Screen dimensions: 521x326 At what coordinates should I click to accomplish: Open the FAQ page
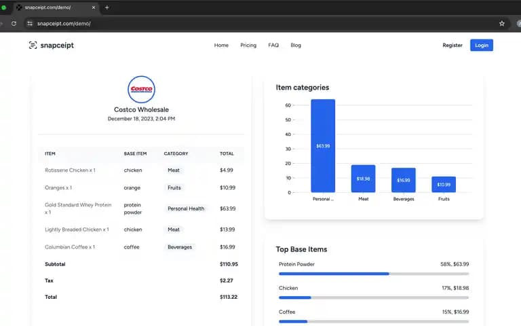(273, 46)
